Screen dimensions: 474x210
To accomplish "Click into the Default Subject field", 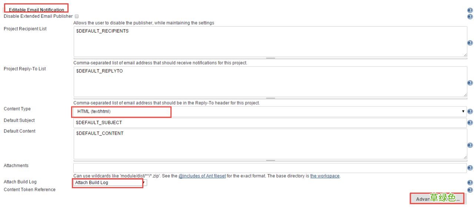I will (x=270, y=123).
